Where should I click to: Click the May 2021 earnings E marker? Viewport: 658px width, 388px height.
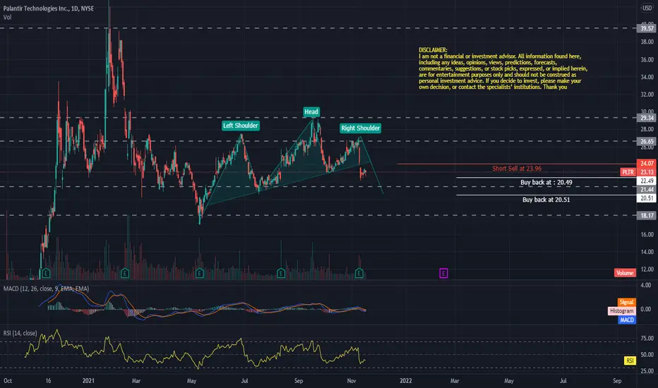[199, 274]
